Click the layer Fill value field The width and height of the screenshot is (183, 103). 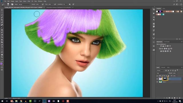(x=175, y=76)
